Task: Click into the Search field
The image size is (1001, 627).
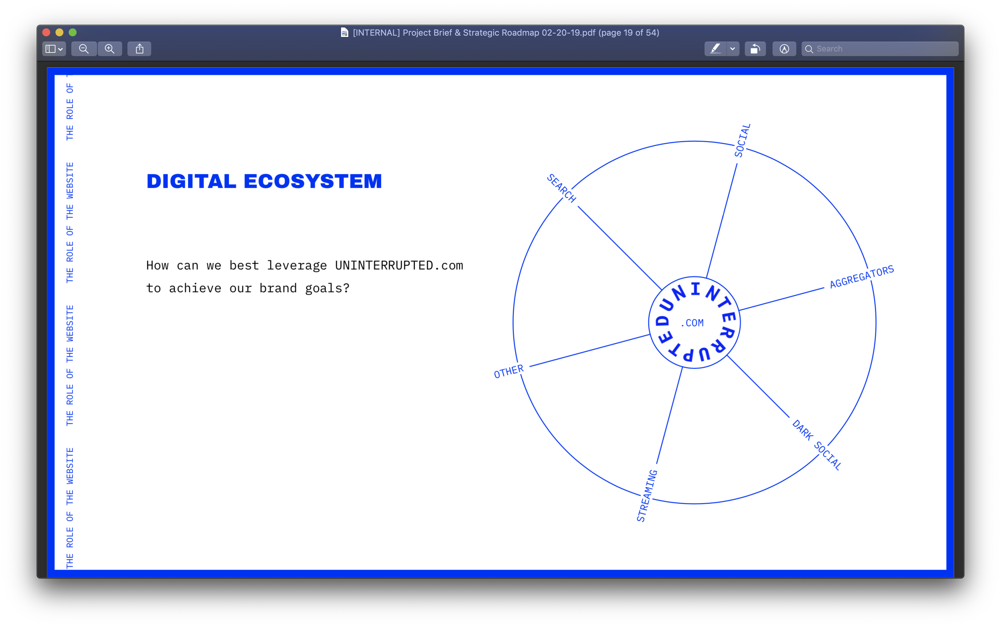Action: [x=880, y=49]
